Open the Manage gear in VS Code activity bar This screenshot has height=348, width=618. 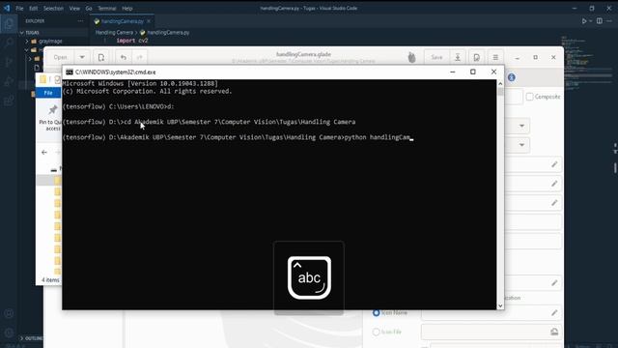pos(9,333)
